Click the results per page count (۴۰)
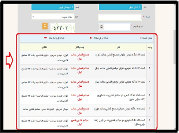The width and height of the screenshot is (179, 133). [91, 38]
